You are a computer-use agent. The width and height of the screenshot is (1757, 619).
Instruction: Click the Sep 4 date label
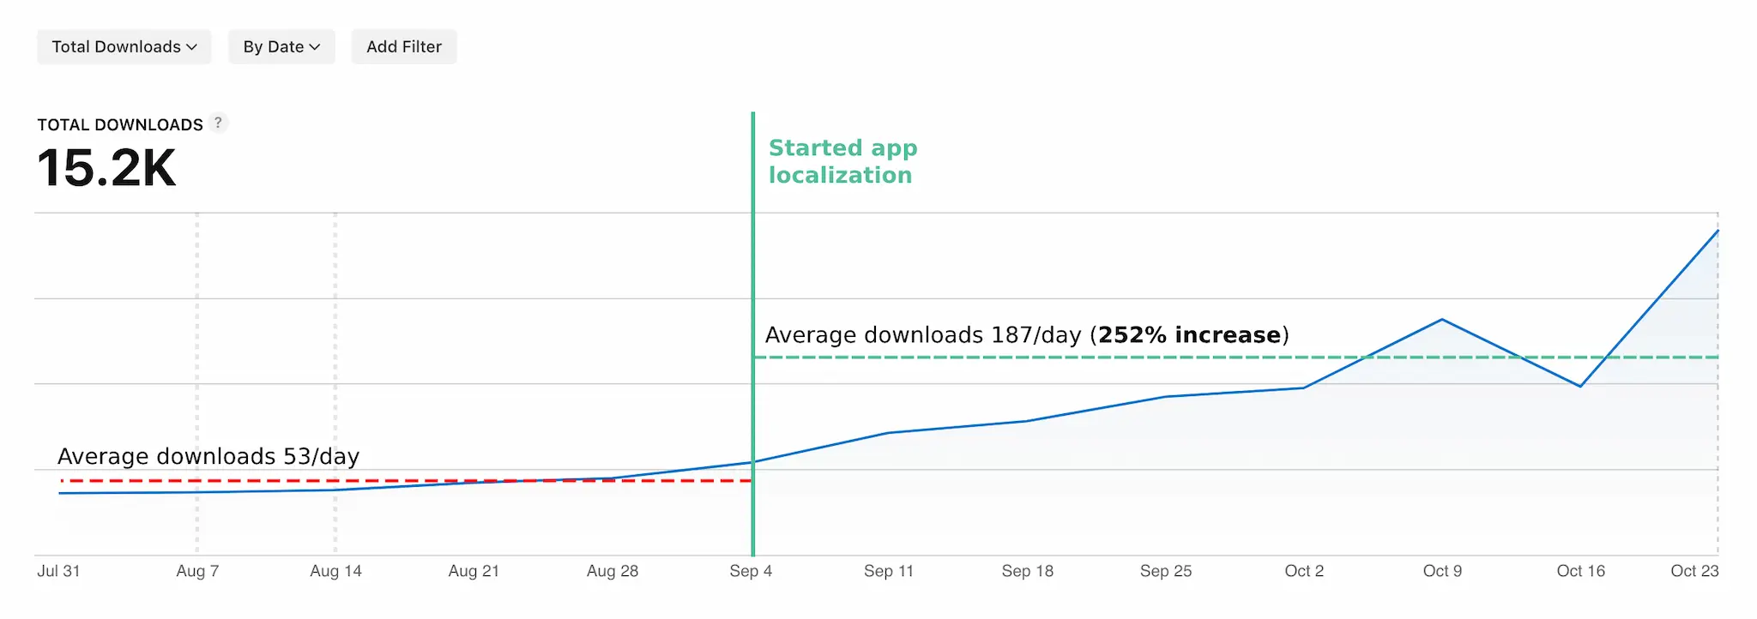(750, 570)
